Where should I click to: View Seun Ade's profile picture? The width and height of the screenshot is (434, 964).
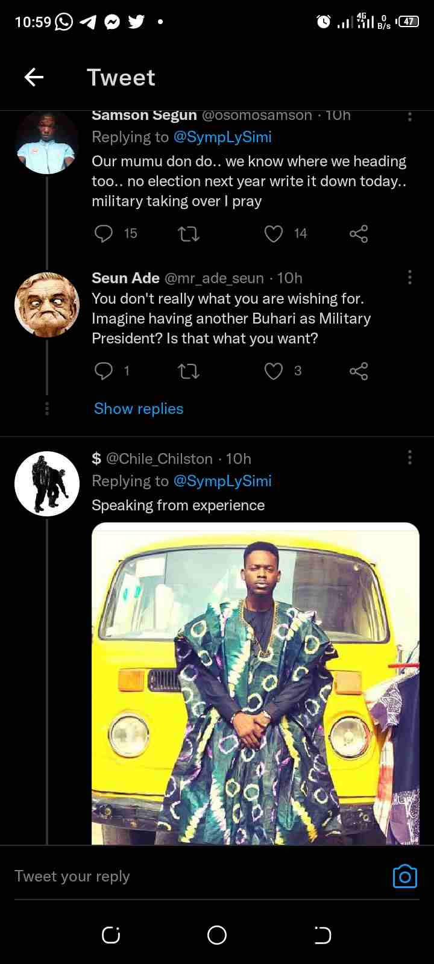(x=47, y=304)
